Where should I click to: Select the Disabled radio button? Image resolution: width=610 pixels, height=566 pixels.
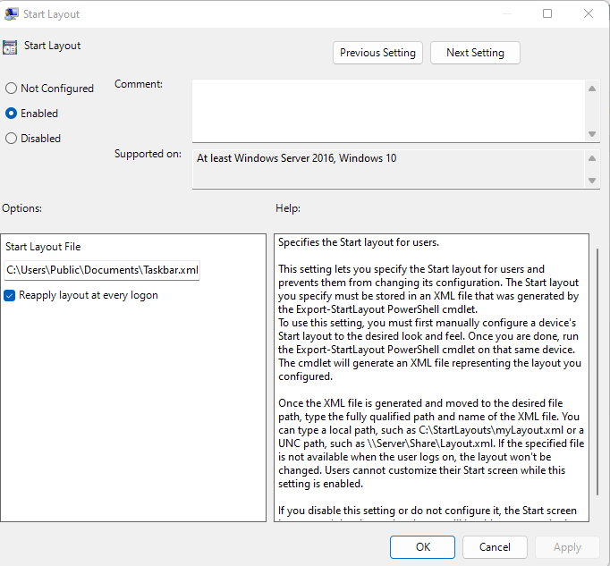click(12, 138)
